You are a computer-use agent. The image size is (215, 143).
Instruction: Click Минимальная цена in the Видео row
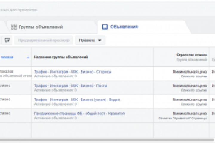[190, 100]
